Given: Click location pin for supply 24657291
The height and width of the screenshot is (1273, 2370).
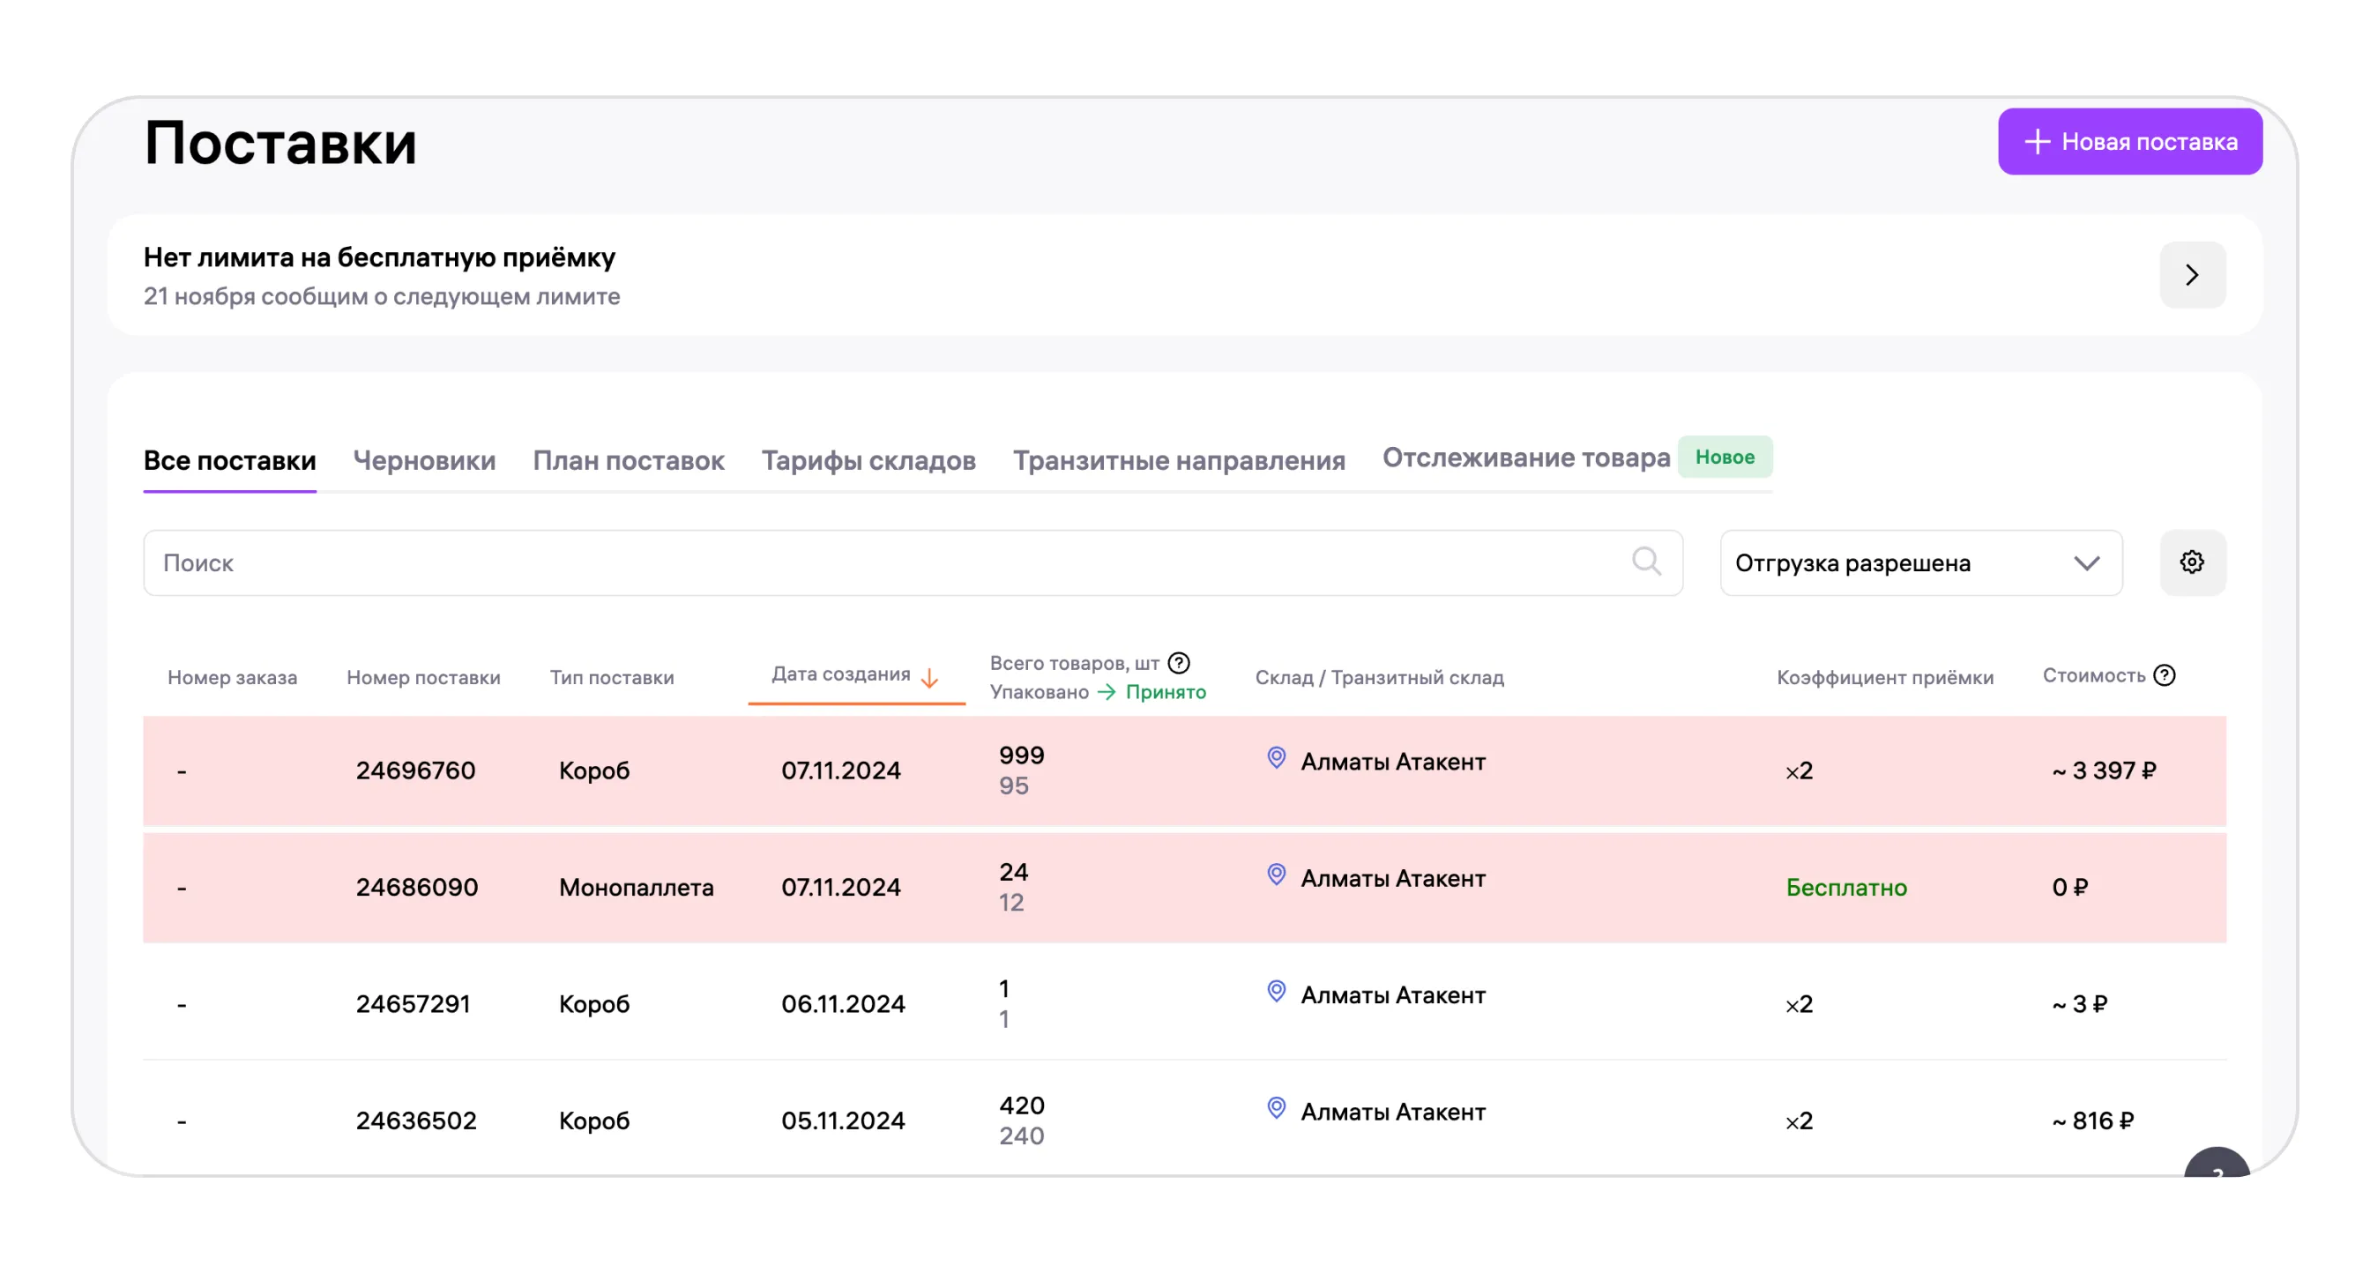Looking at the screenshot, I should click(1276, 992).
